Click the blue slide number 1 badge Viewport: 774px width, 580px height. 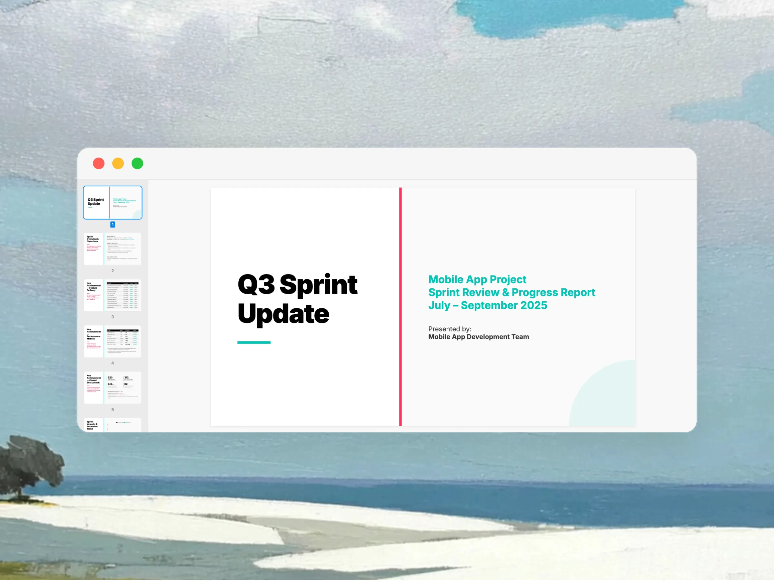(113, 225)
